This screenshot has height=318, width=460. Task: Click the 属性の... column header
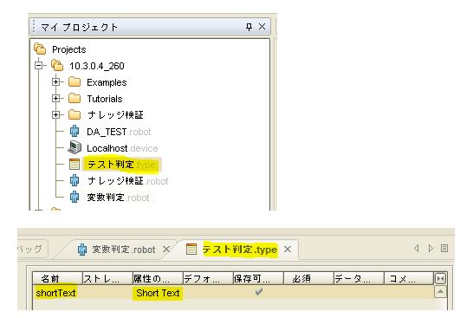pyautogui.click(x=158, y=278)
